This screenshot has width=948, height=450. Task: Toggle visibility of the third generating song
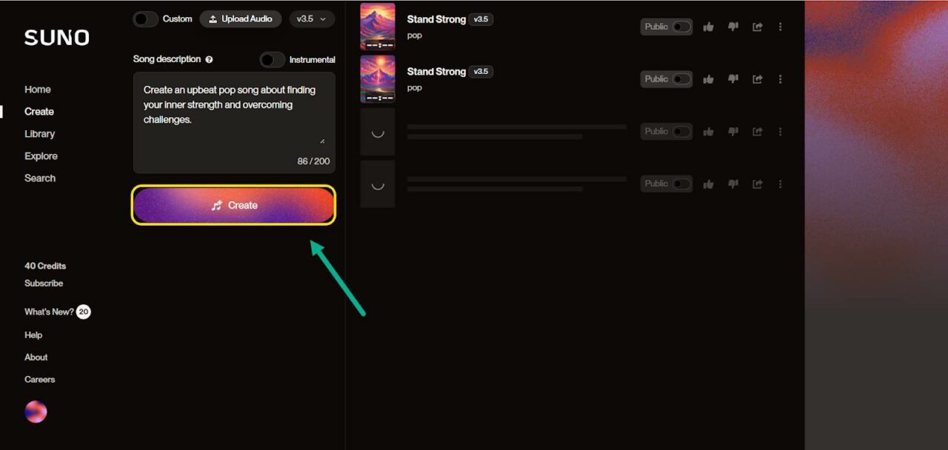(x=665, y=131)
